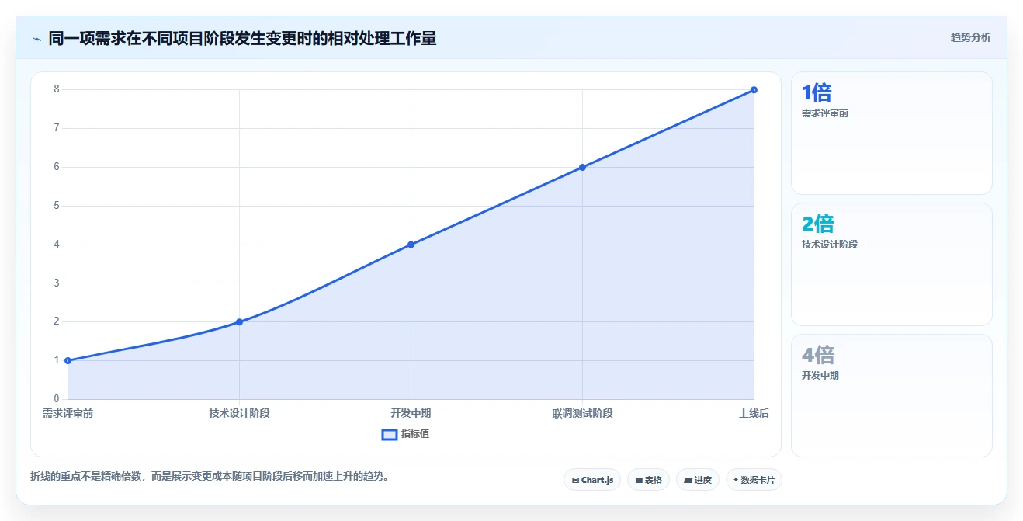Image resolution: width=1023 pixels, height=521 pixels.
Task: Click the chart title about 相对处理工作量
Action: tap(242, 38)
